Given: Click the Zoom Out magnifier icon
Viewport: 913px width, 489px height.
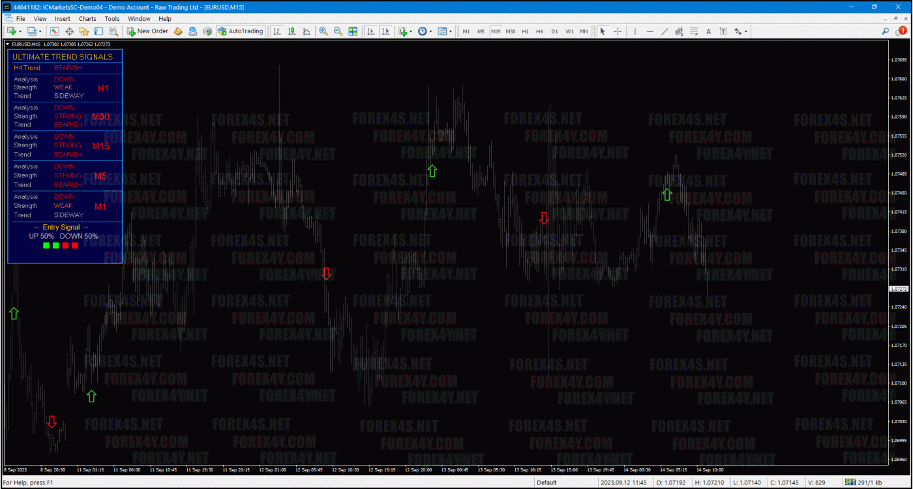Looking at the screenshot, I should tap(338, 31).
